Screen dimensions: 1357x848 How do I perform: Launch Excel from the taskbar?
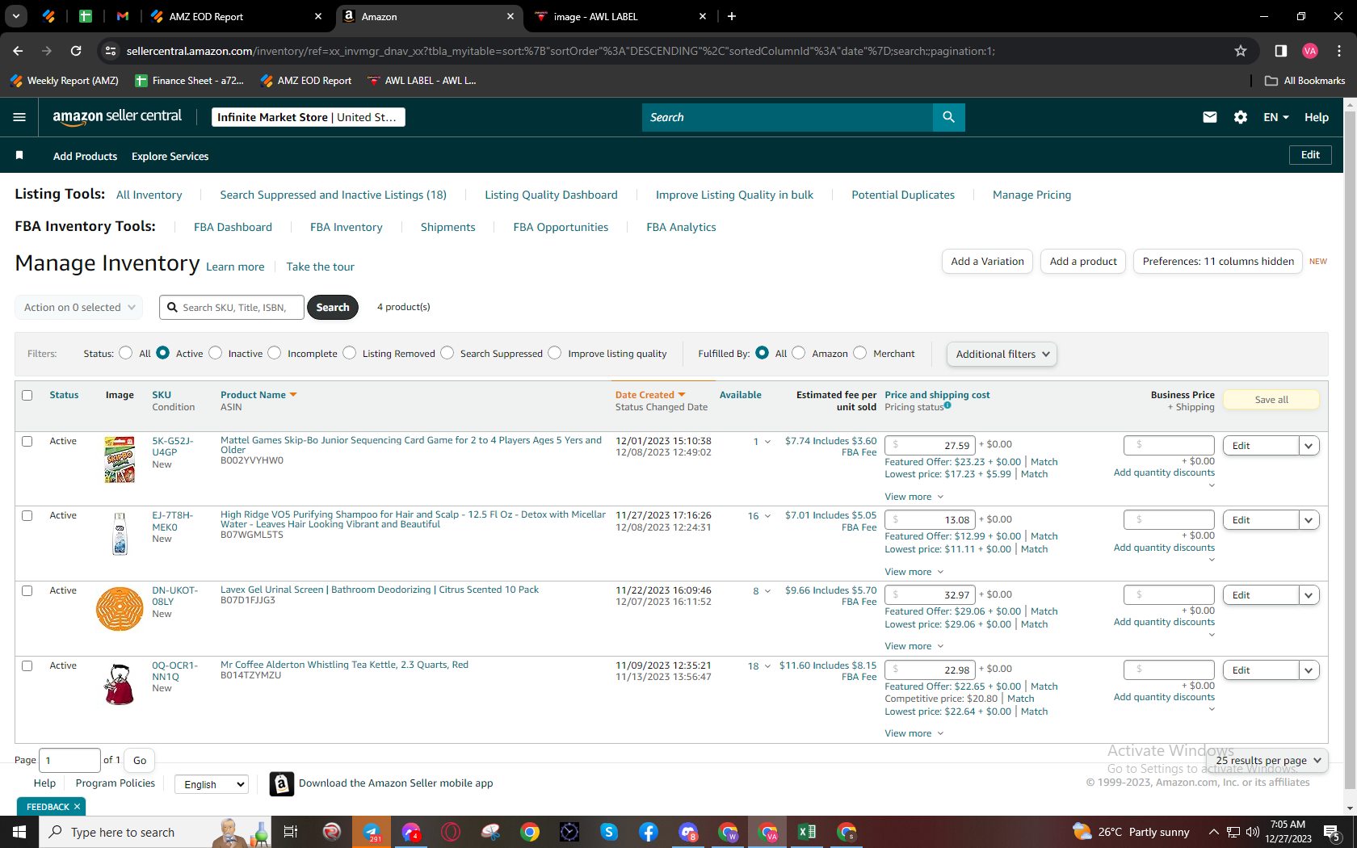coord(807,832)
